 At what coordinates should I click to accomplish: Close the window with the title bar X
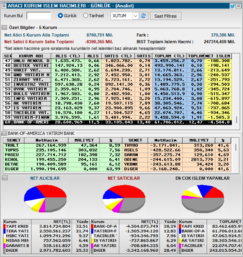pyautogui.click(x=238, y=6)
